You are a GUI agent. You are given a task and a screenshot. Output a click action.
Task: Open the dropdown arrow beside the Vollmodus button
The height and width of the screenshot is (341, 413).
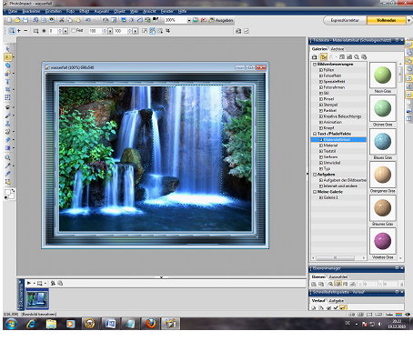(x=408, y=20)
